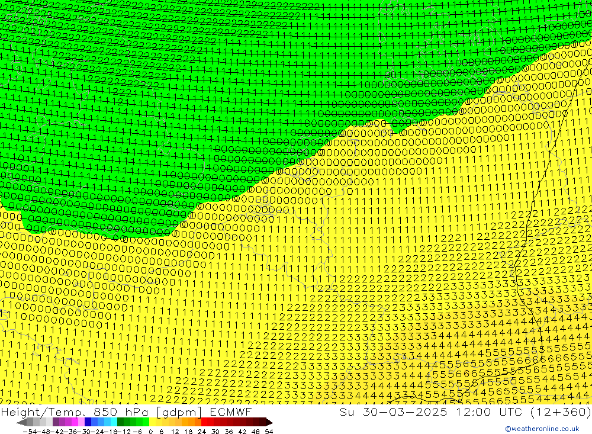Click the "Su 30-03-2025" date text
The width and height of the screenshot is (592, 434).
pyautogui.click(x=394, y=412)
